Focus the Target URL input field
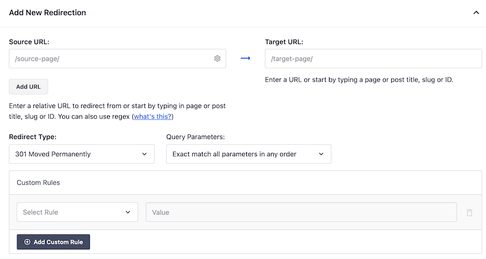Image resolution: width=486 pixels, height=259 pixels. (373, 59)
